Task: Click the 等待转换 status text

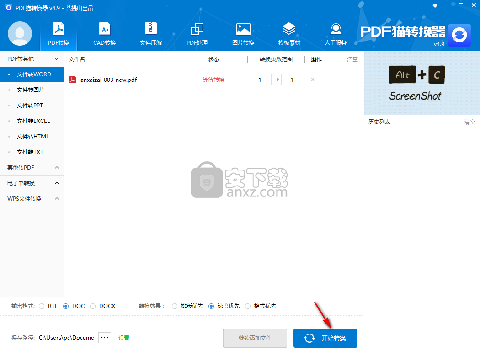Action: pos(213,80)
